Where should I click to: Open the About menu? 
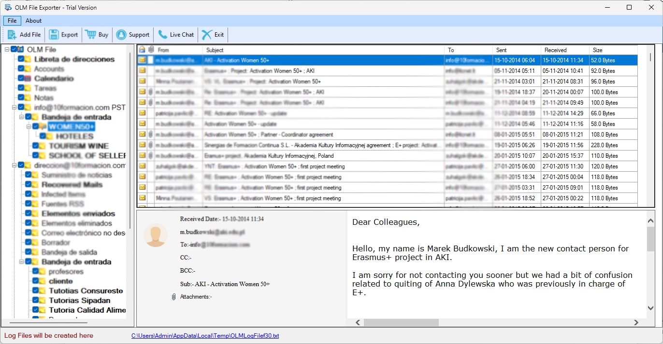click(x=33, y=21)
